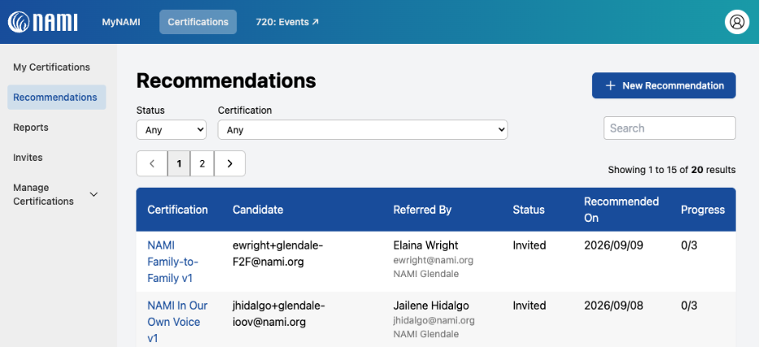Open Invites from the sidebar
Screen dimensions: 760x347
pyautogui.click(x=28, y=157)
